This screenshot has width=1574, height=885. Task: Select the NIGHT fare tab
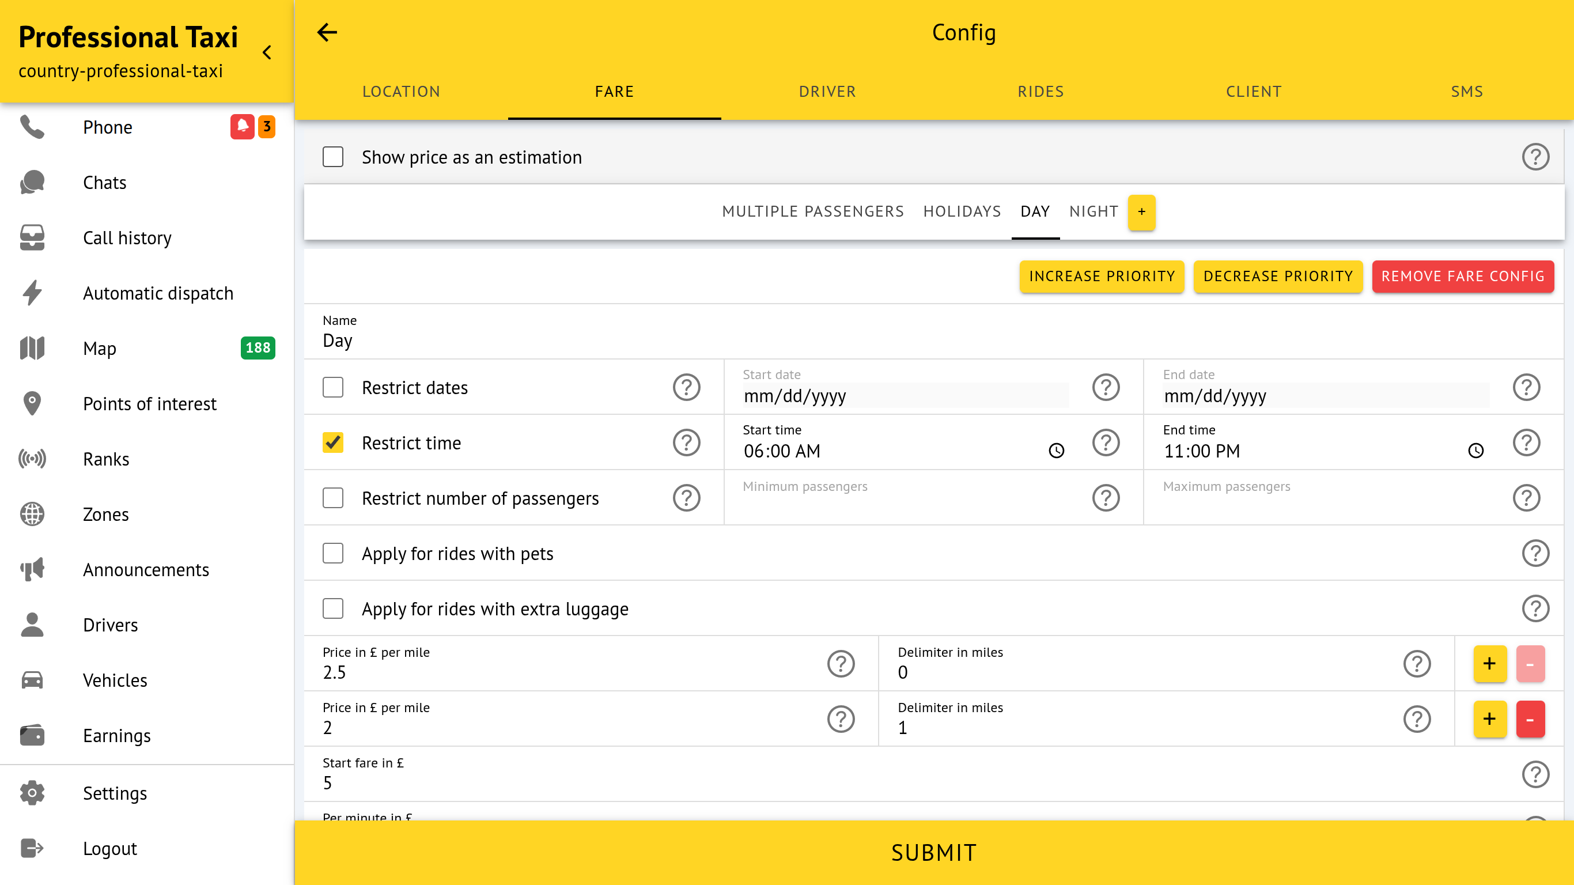tap(1093, 211)
